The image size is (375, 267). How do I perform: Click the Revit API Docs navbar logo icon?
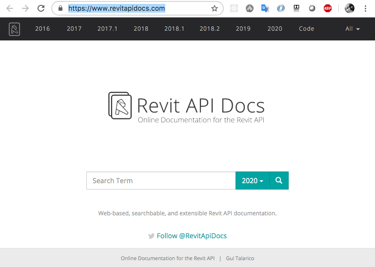(14, 29)
